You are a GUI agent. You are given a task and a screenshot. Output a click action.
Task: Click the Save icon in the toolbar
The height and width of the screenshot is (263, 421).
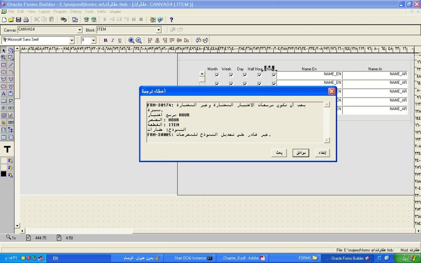pyautogui.click(x=18, y=20)
